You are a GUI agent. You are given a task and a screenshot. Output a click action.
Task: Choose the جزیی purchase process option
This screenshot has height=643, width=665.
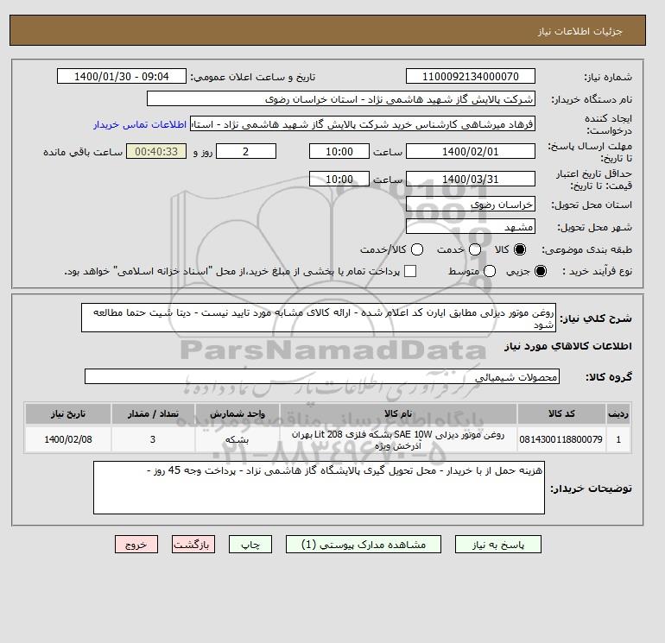tap(541, 271)
